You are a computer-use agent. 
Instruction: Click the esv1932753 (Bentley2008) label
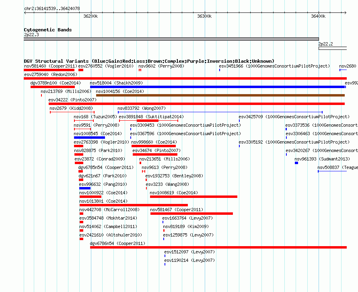tap(174, 176)
